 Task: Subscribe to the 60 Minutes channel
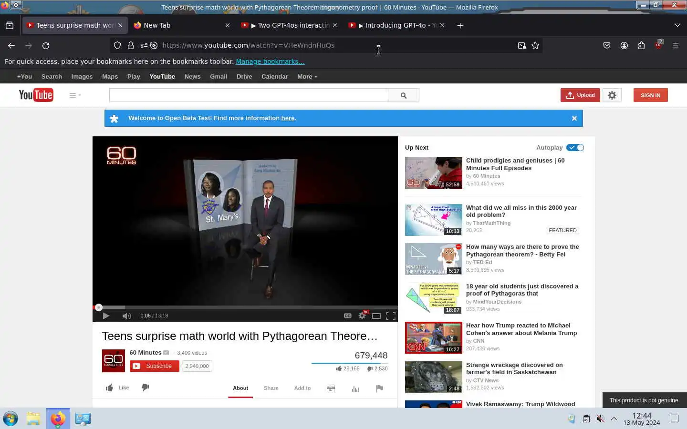155,366
